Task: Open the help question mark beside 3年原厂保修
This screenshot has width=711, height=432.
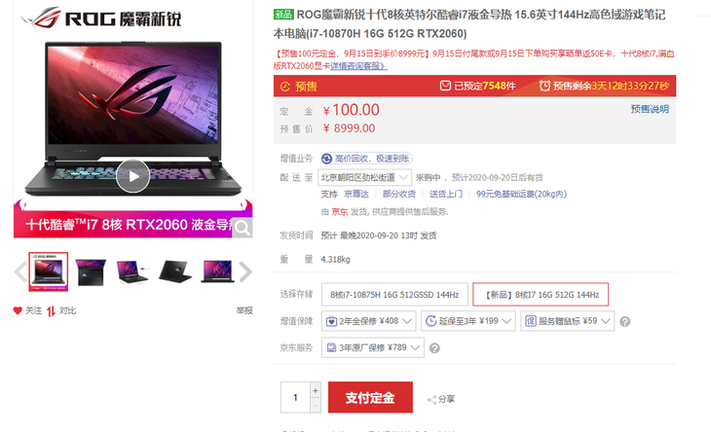Action: coord(434,348)
